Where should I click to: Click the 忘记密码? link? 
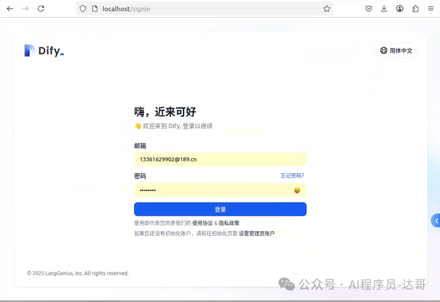(x=292, y=175)
